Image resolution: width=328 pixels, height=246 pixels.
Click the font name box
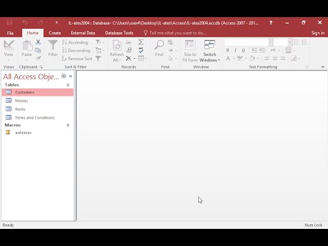[246, 42]
